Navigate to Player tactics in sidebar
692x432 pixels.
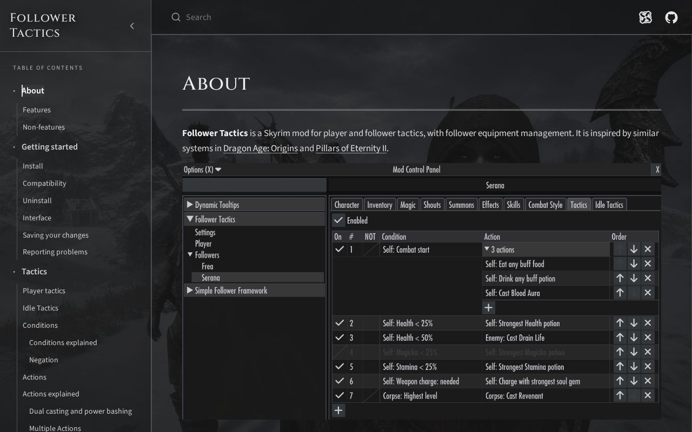click(x=44, y=291)
